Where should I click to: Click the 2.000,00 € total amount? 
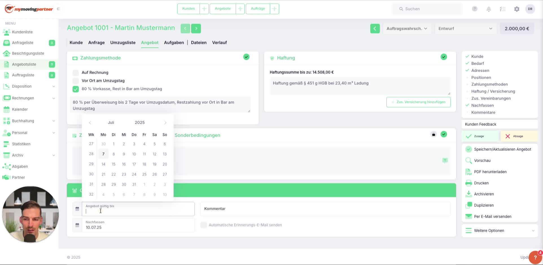(517, 28)
